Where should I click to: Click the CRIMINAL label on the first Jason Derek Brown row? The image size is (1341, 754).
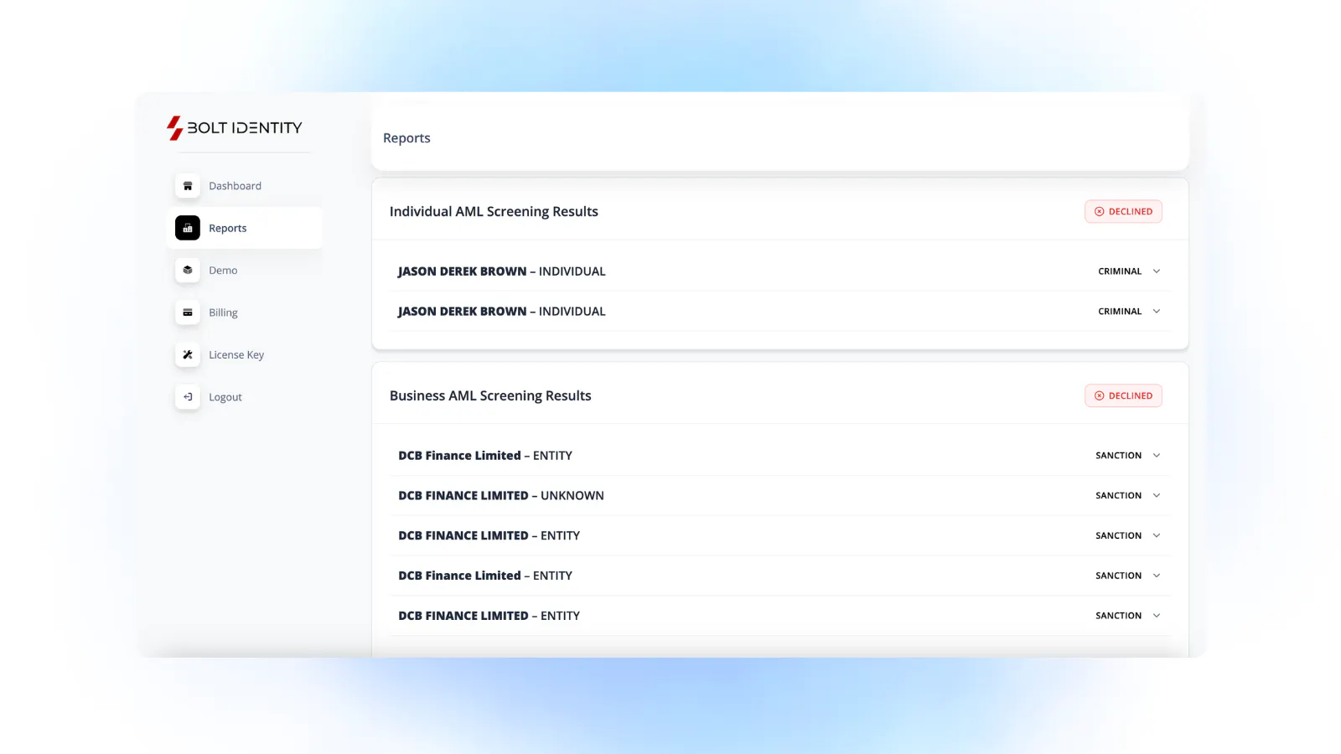point(1120,271)
